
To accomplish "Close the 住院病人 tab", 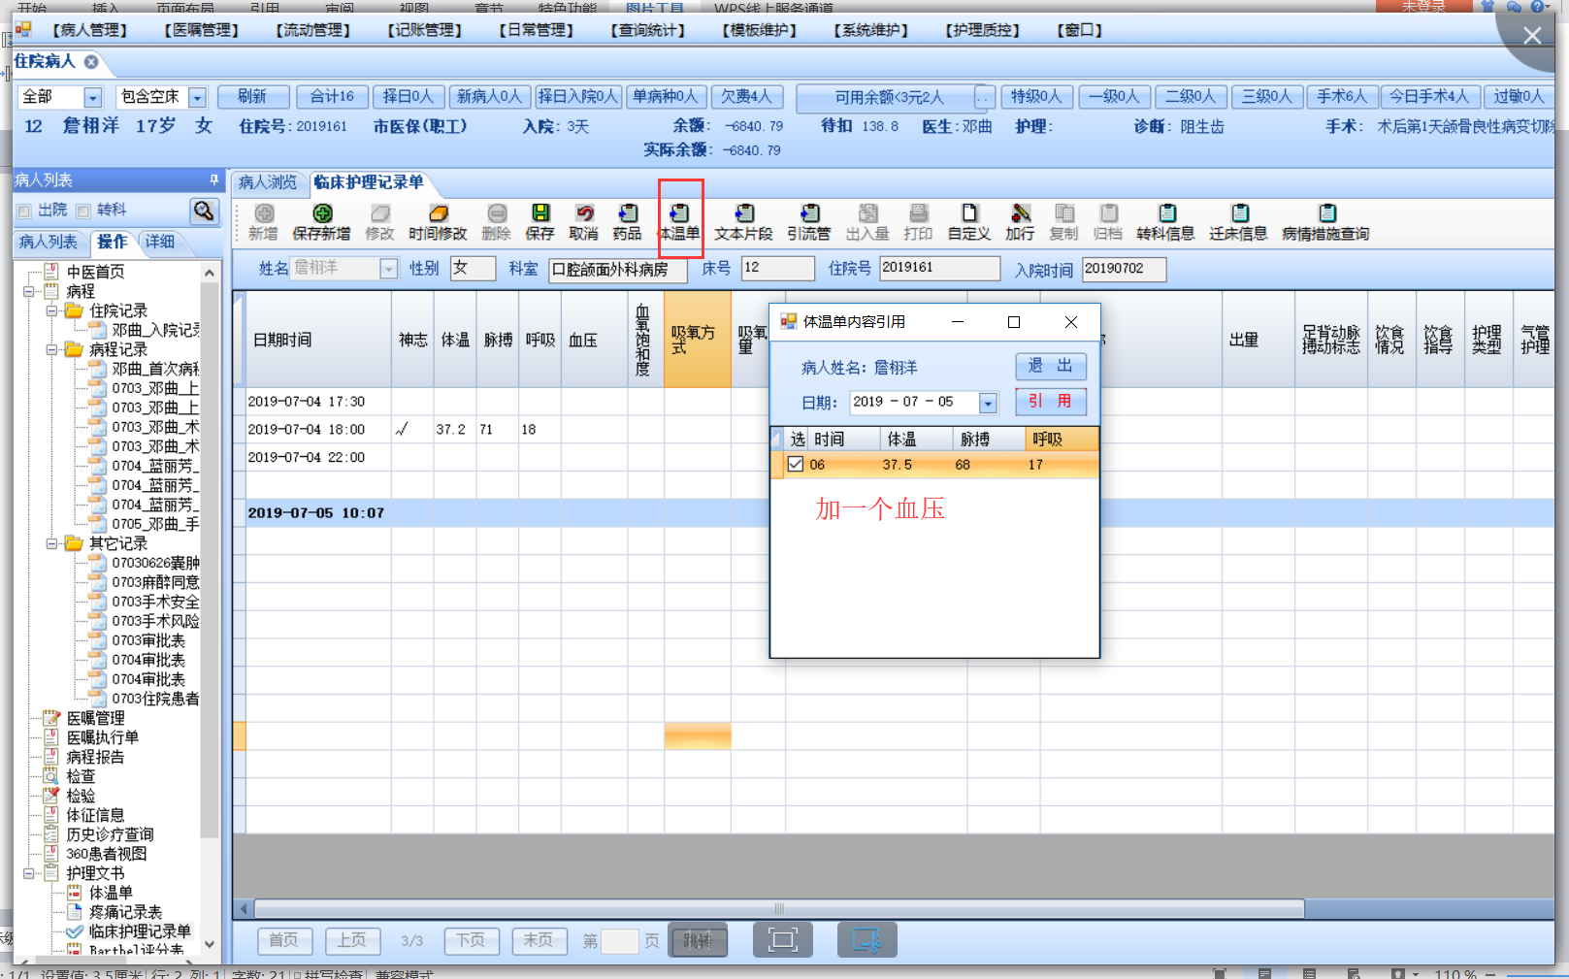I will click(91, 61).
